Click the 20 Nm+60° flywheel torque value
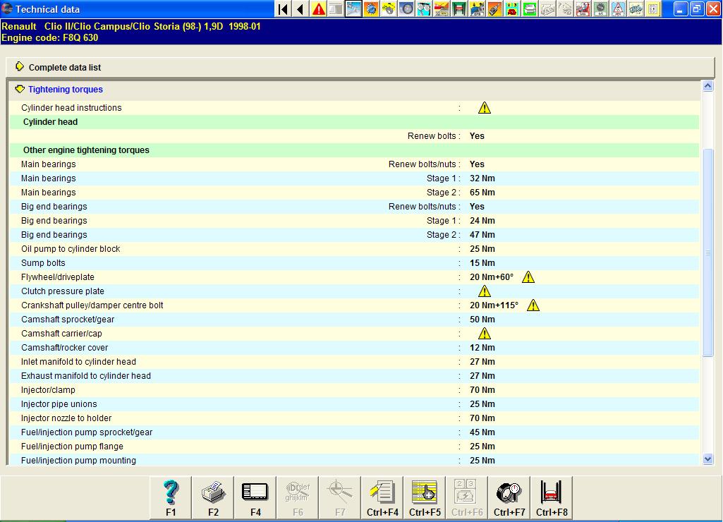This screenshot has height=522, width=723. (492, 277)
